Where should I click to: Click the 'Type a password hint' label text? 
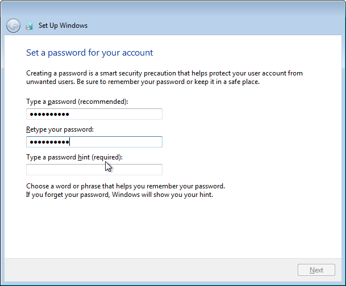[57, 157]
